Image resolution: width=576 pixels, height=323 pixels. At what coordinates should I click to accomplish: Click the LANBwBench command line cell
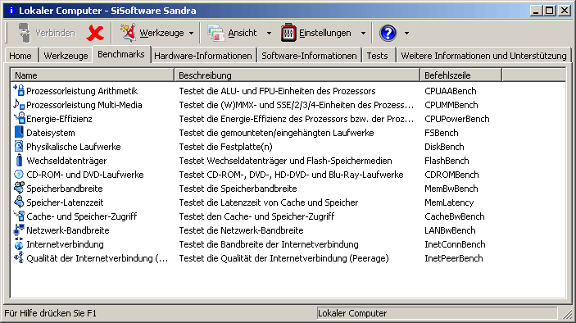(450, 230)
